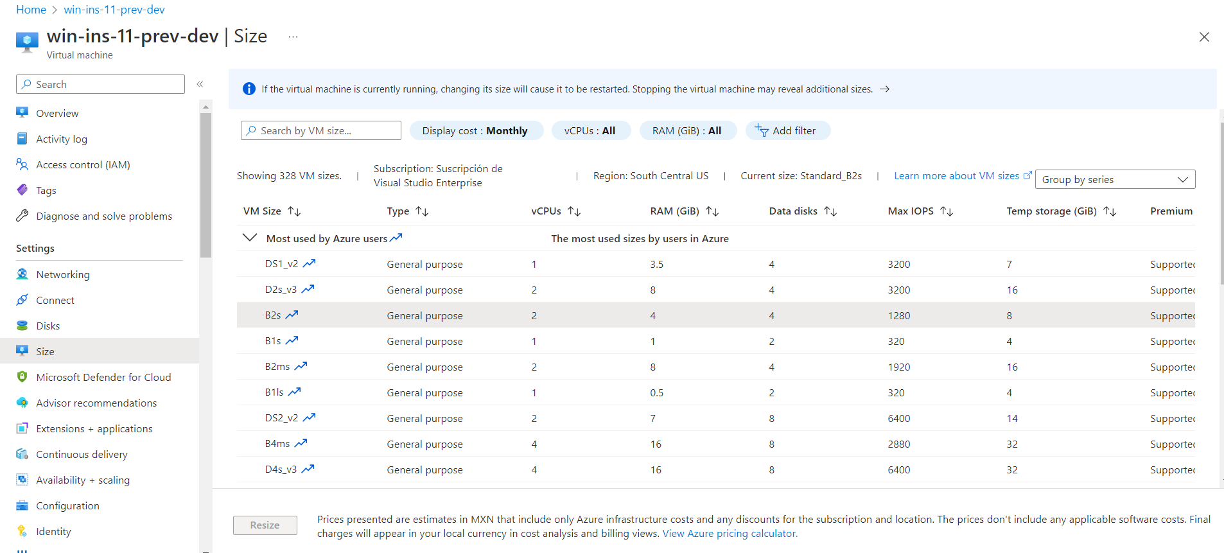Sort table by RAM (GiB) column
Image resolution: width=1224 pixels, height=553 pixels.
(712, 211)
